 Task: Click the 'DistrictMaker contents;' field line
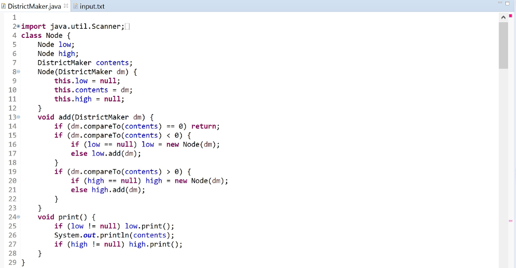tap(85, 63)
